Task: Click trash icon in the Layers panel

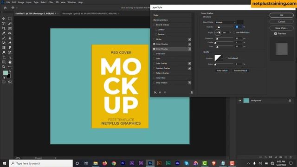Action: pyautogui.click(x=291, y=157)
